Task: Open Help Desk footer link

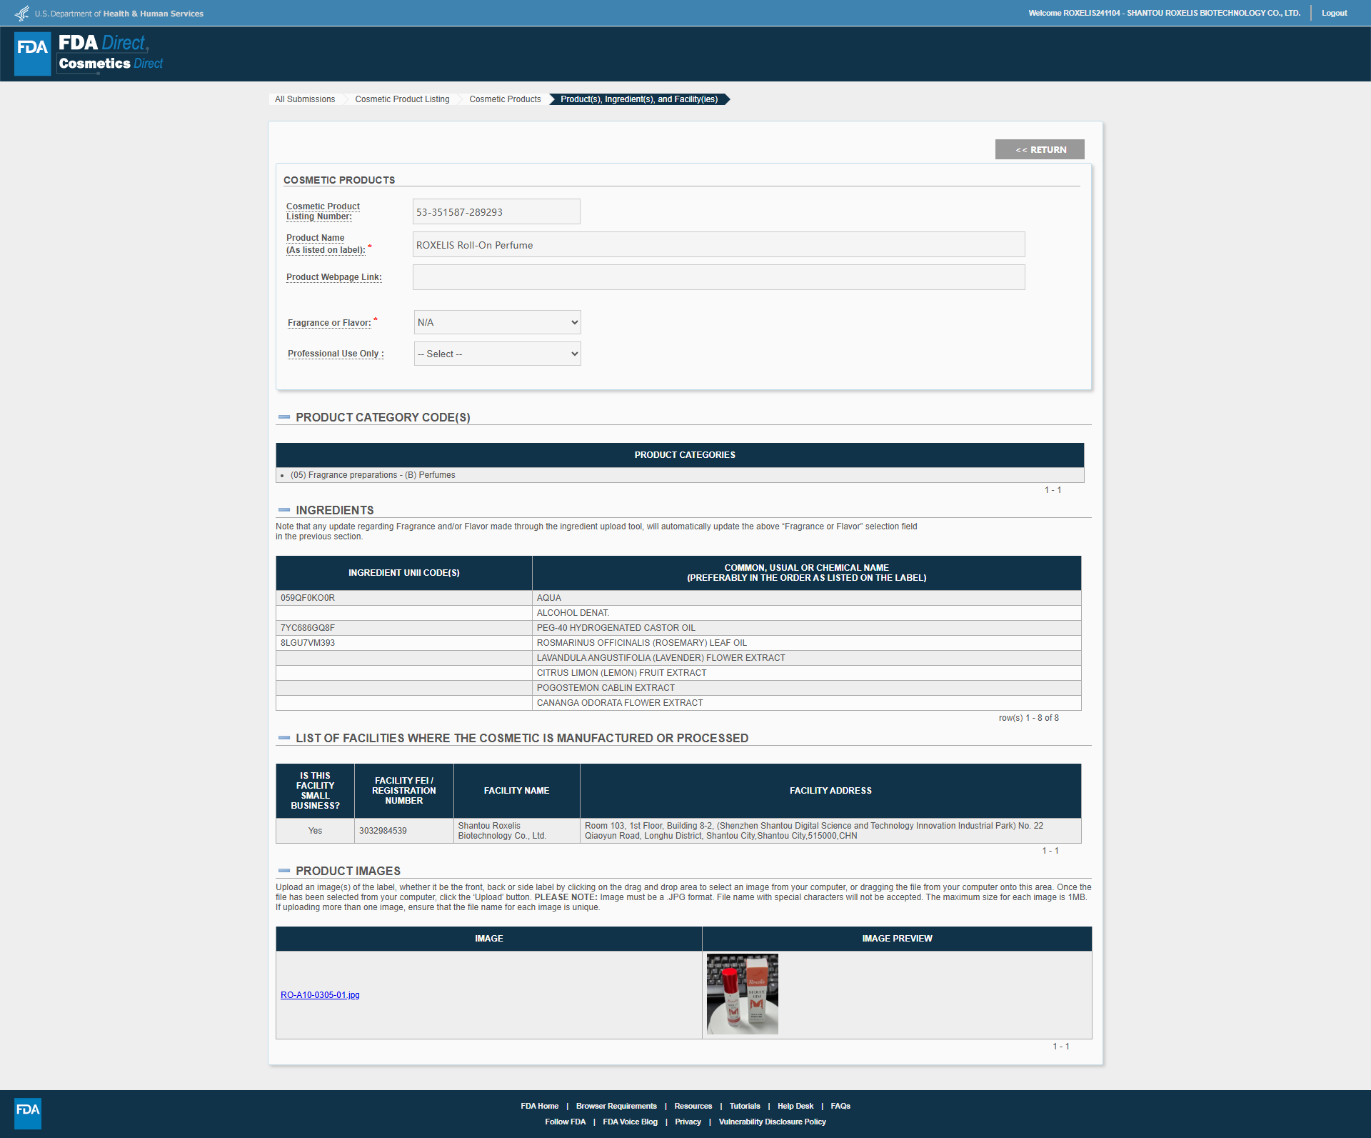Action: pos(795,1106)
